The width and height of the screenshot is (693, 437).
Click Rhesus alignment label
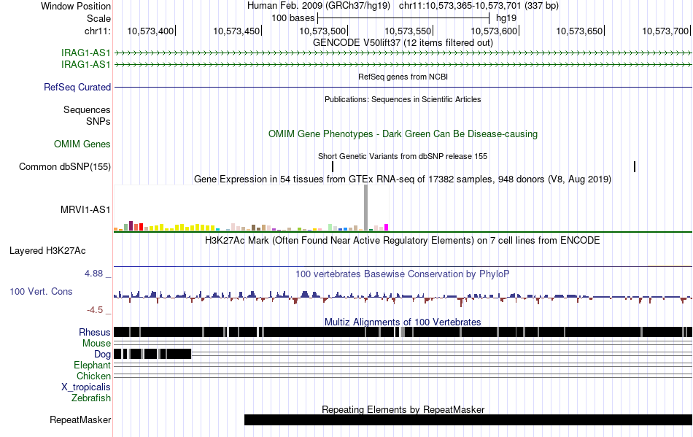click(x=95, y=332)
